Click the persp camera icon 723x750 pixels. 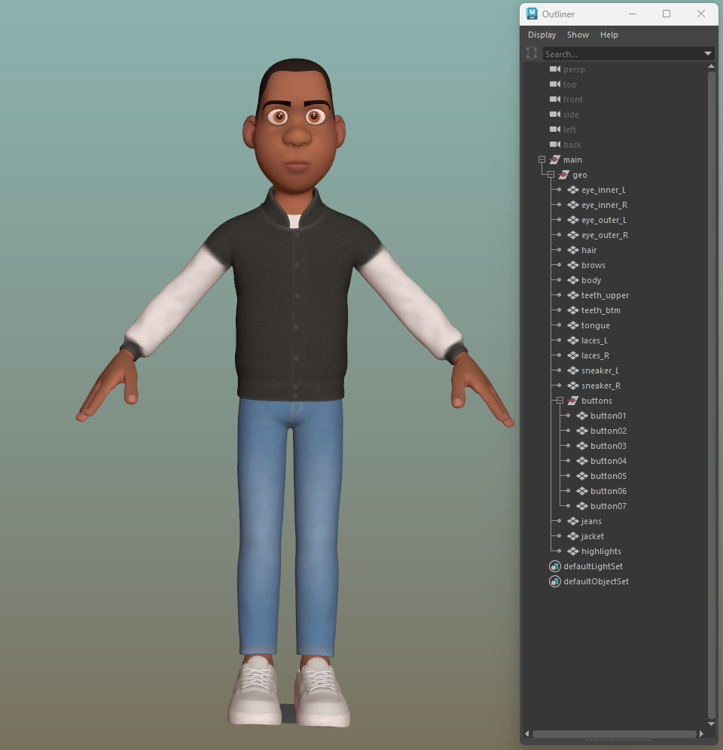pyautogui.click(x=555, y=69)
